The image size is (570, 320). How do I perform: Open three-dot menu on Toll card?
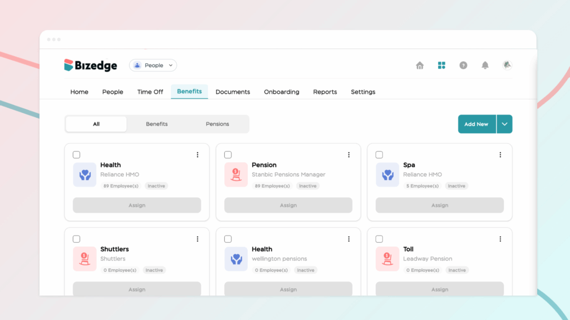coord(500,239)
